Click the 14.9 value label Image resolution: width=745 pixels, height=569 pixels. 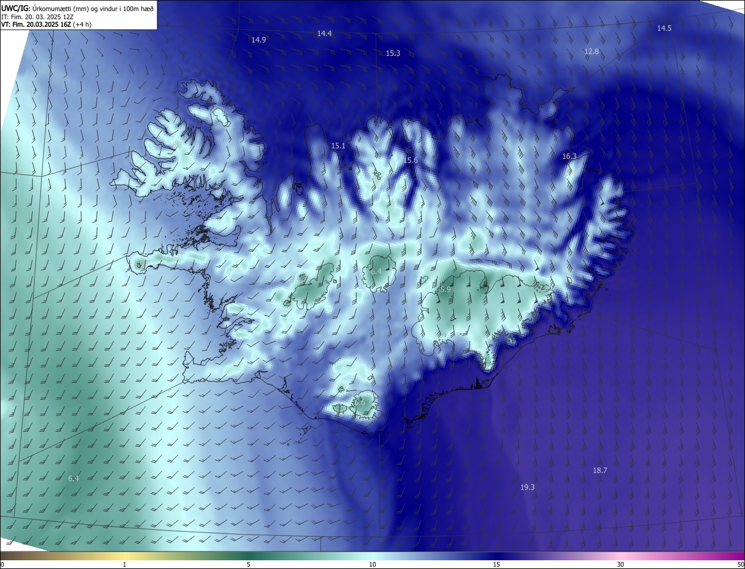258,40
